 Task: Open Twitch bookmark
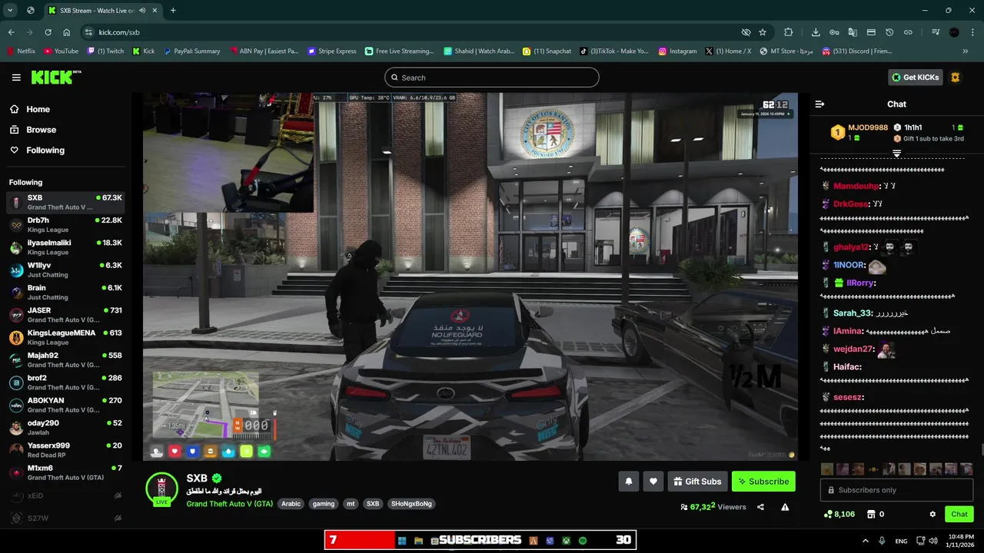pyautogui.click(x=105, y=51)
